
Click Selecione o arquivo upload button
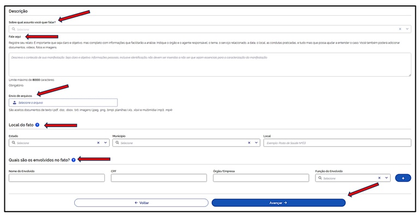coord(63,102)
